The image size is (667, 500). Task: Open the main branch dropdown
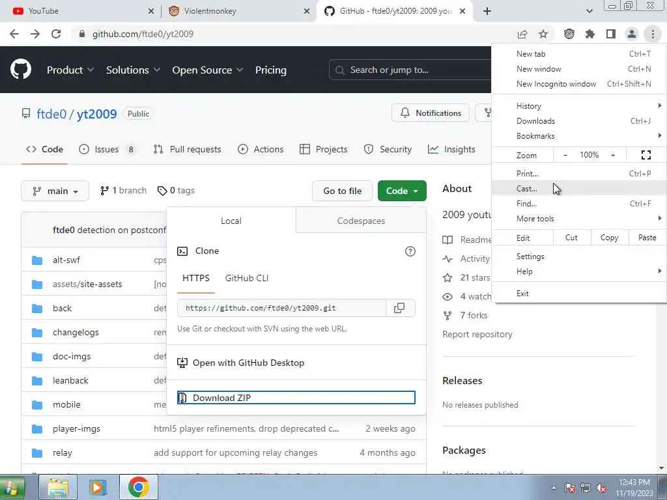pyautogui.click(x=55, y=191)
